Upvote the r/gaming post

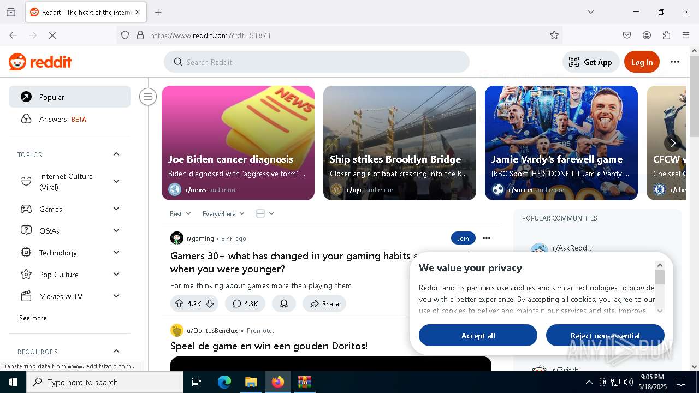(x=179, y=303)
